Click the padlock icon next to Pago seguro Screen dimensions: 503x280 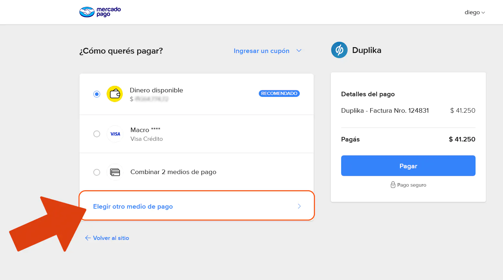(x=393, y=185)
